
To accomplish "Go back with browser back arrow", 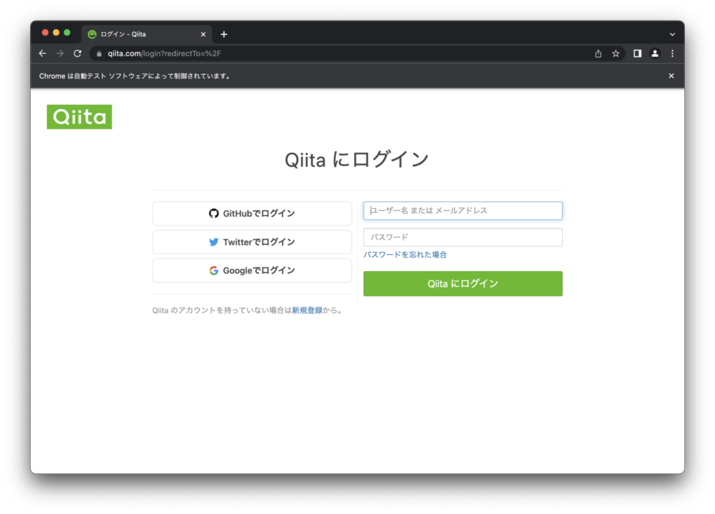I will point(43,53).
